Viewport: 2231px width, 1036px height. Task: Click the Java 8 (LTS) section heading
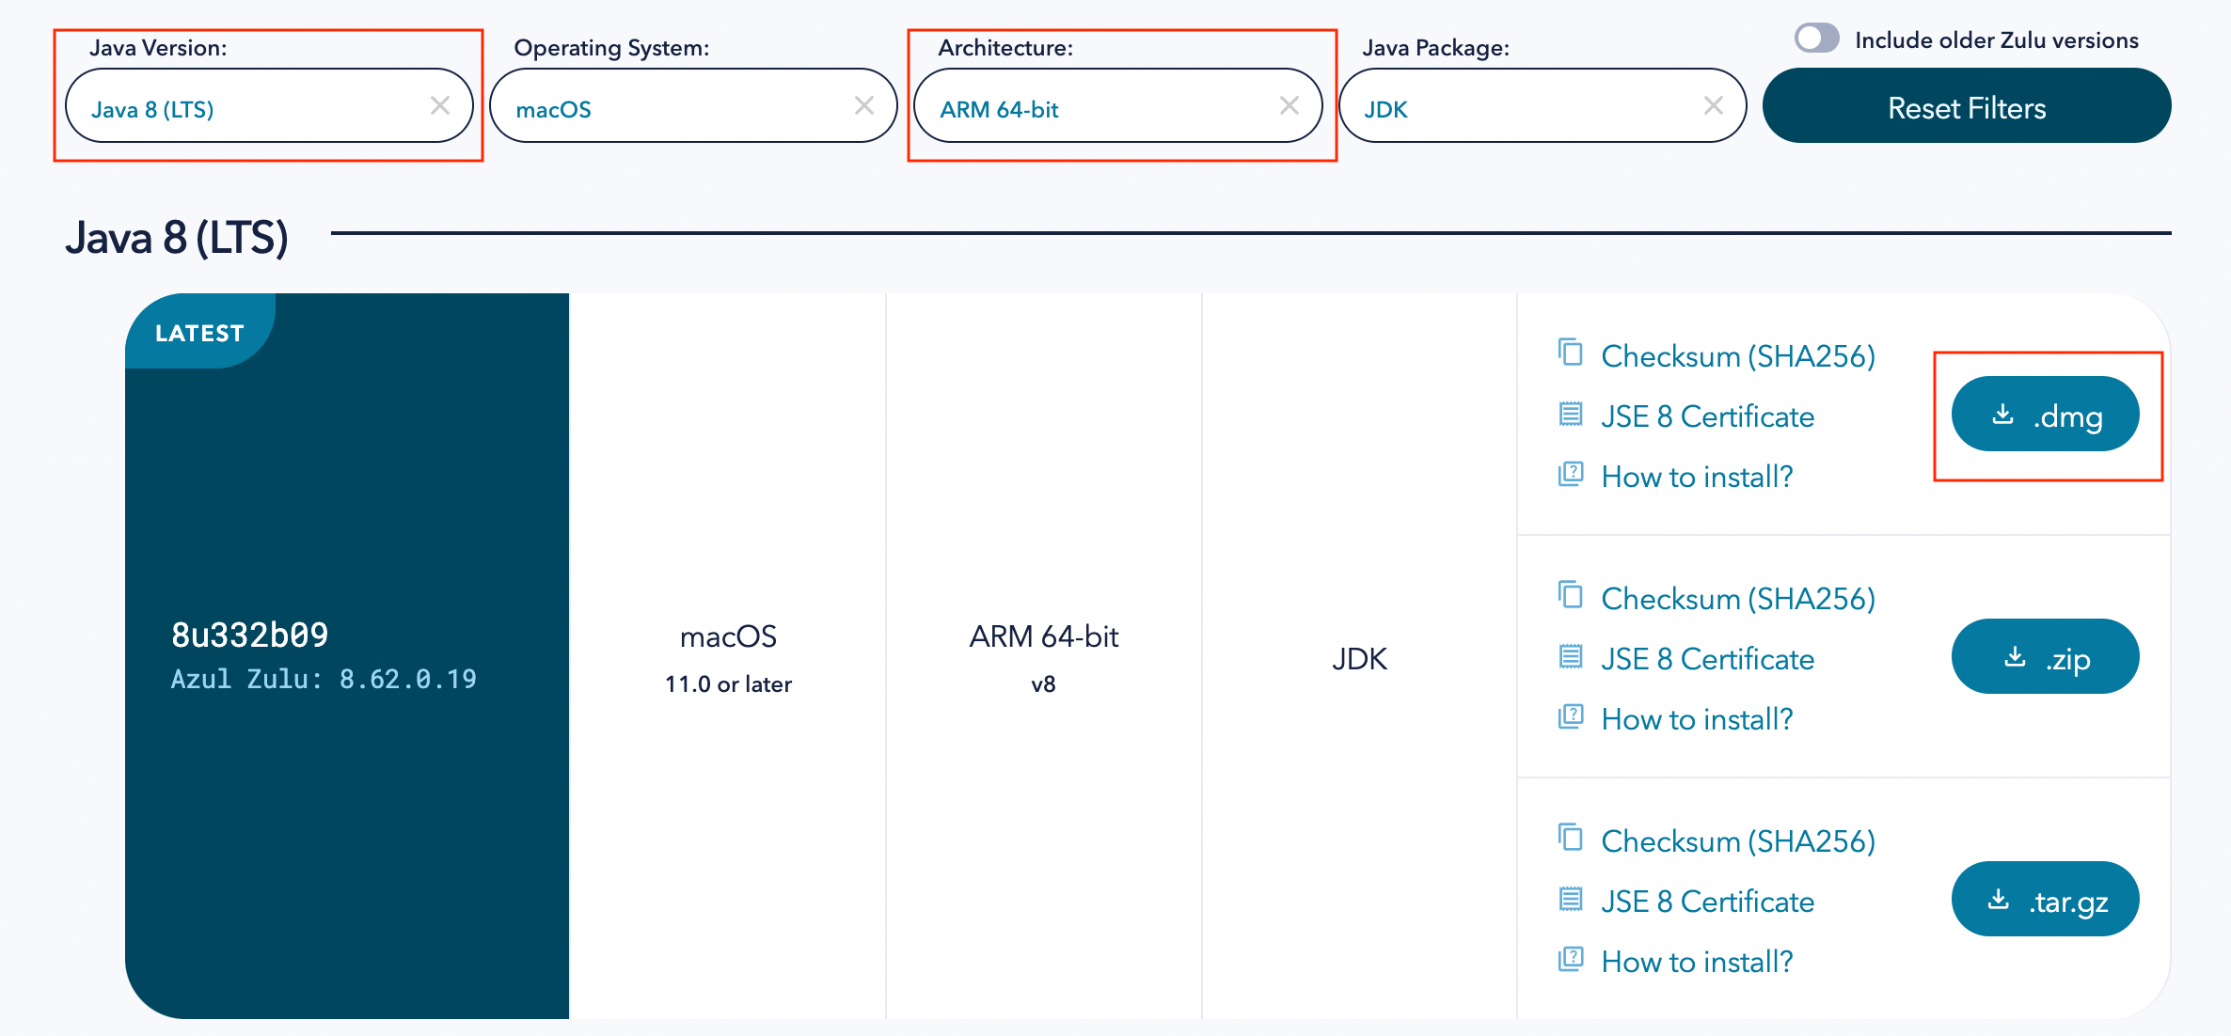click(x=177, y=238)
